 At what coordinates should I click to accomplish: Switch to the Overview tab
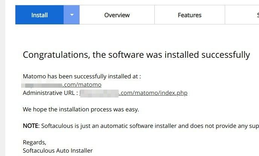(117, 15)
